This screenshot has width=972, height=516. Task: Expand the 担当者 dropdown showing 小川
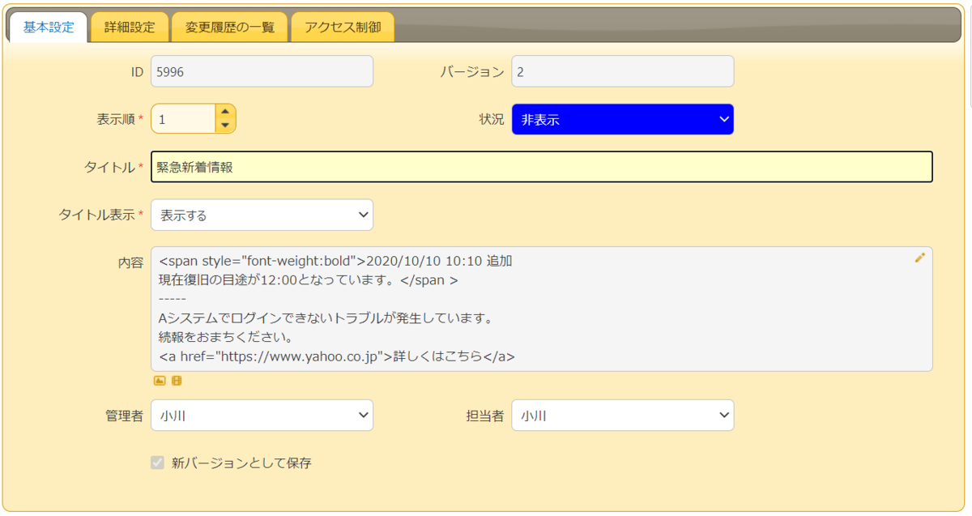coord(621,415)
